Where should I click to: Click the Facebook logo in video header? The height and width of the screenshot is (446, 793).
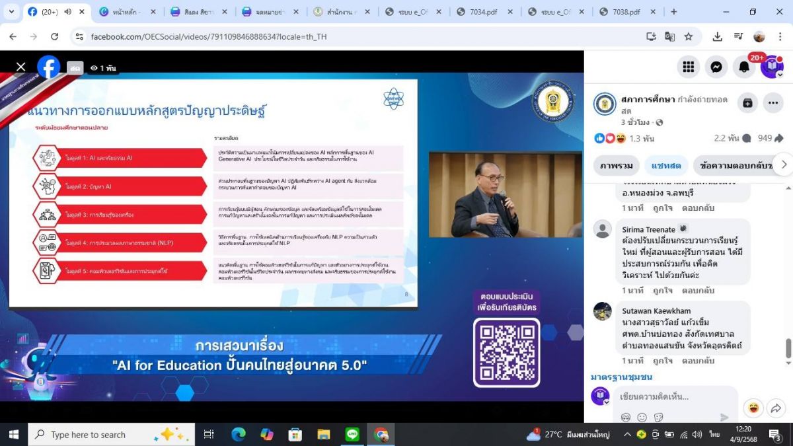click(x=48, y=67)
